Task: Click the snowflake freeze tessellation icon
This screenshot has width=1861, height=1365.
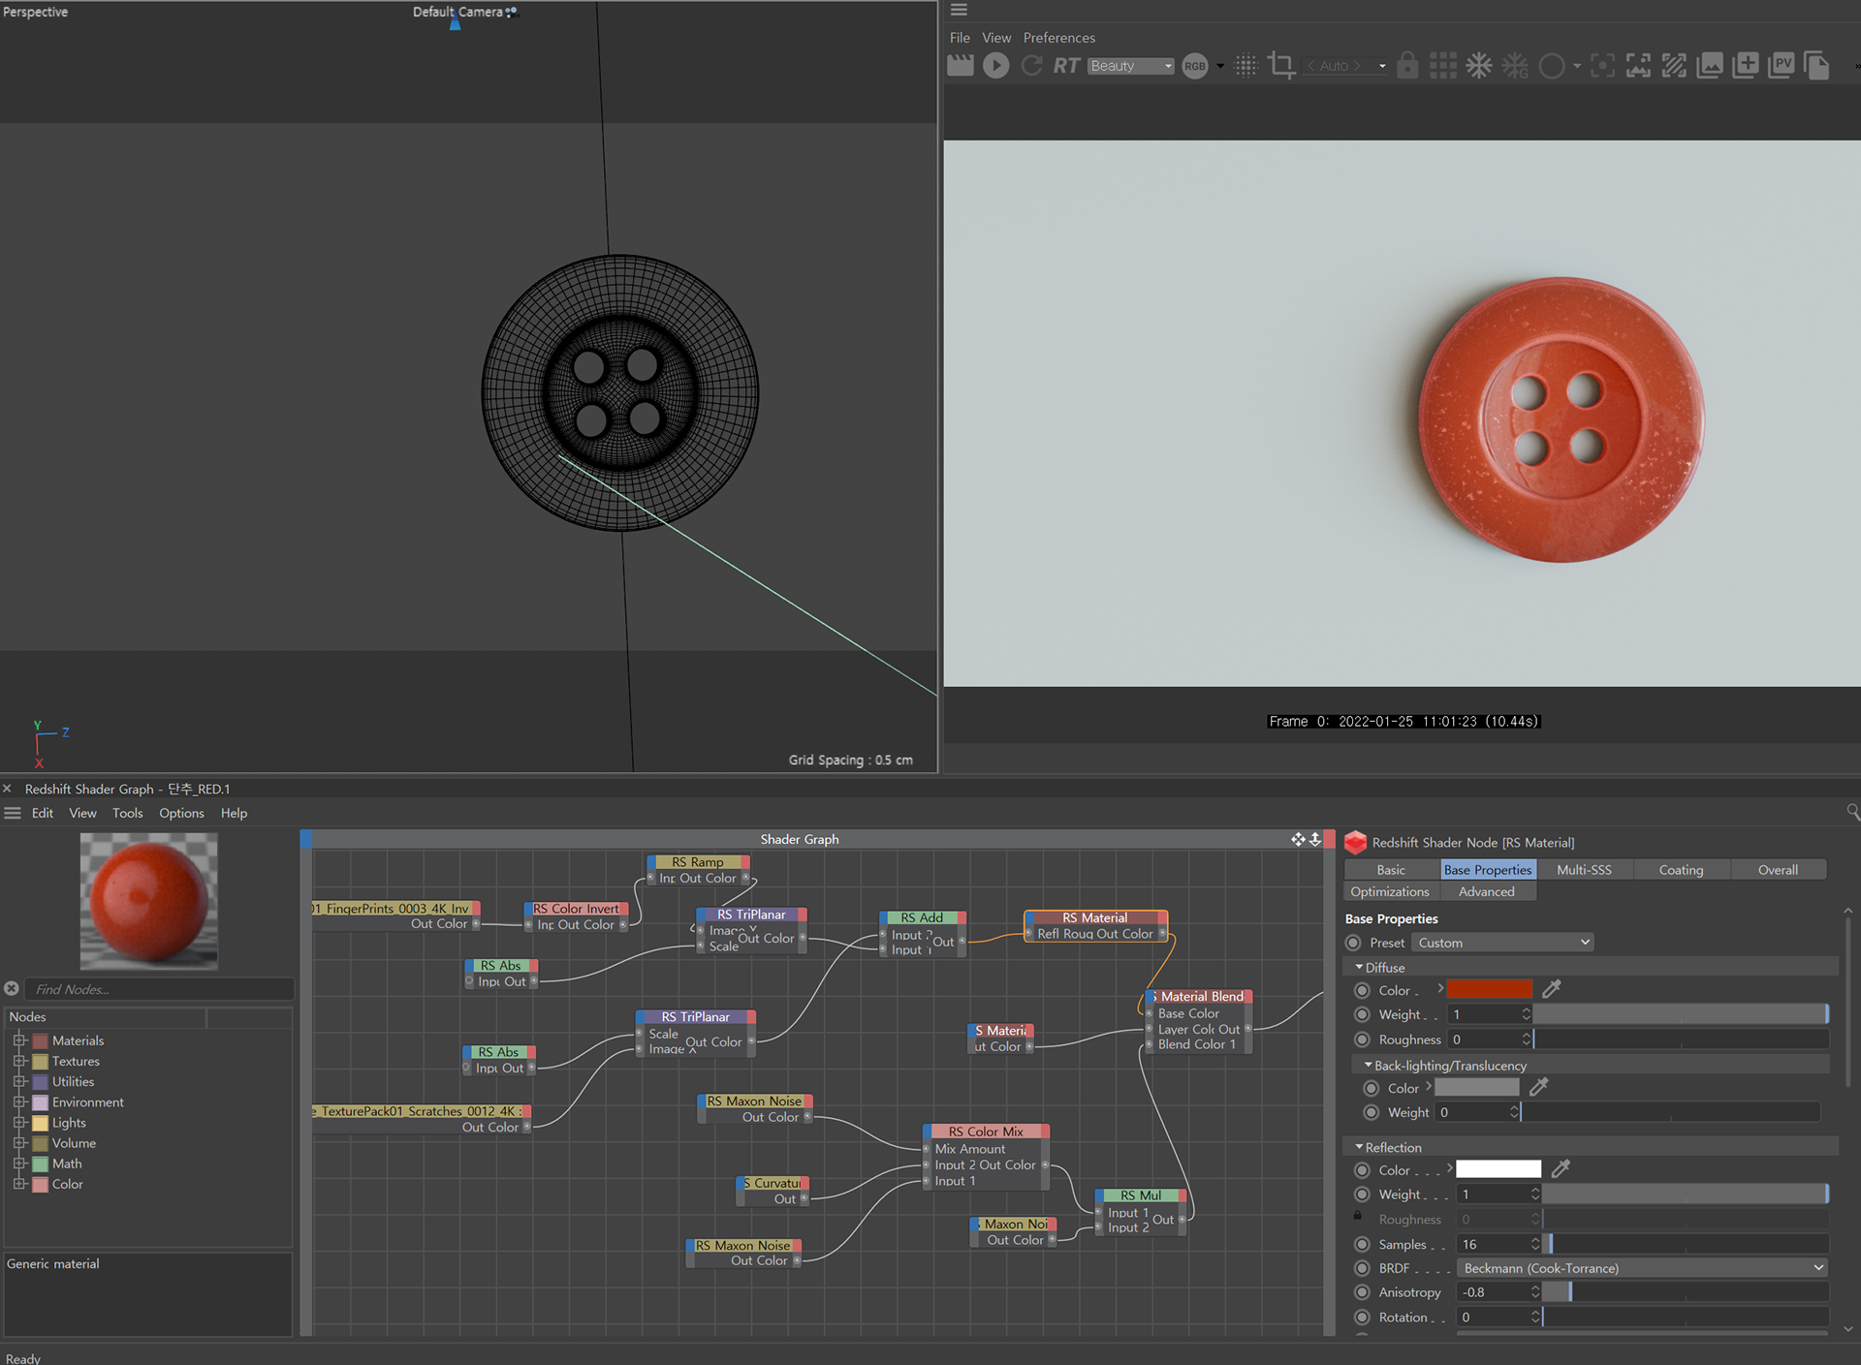Action: tap(1478, 66)
